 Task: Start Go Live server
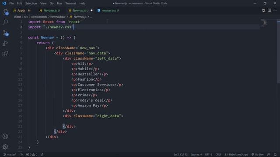click(x=257, y=154)
